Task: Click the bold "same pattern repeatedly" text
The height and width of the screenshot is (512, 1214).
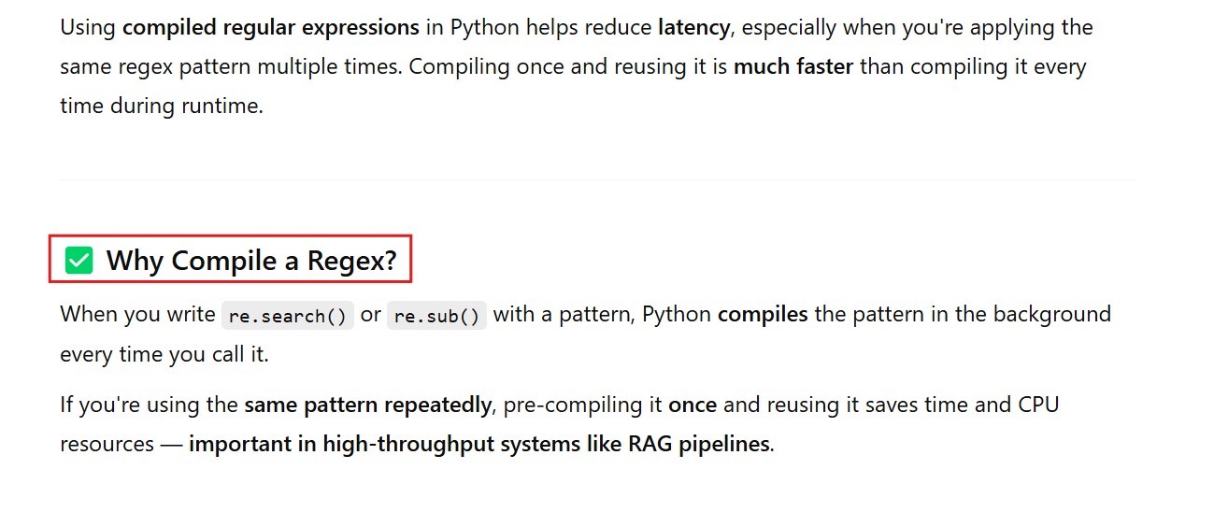Action: [367, 405]
